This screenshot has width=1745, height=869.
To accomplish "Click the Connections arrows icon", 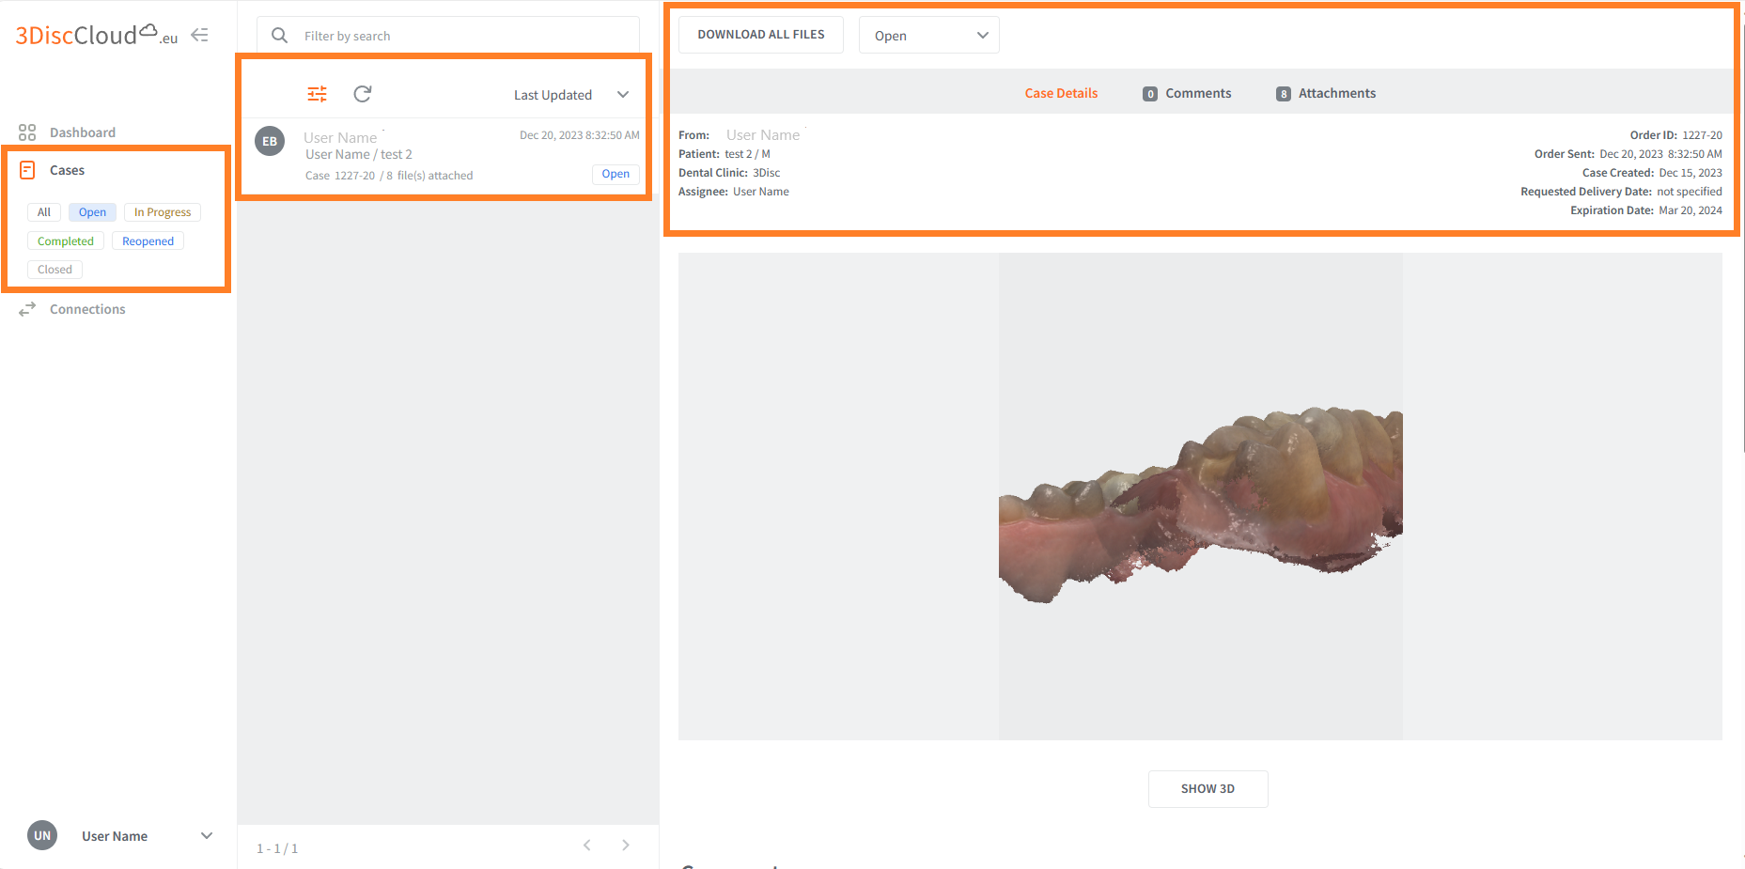I will click(x=27, y=309).
